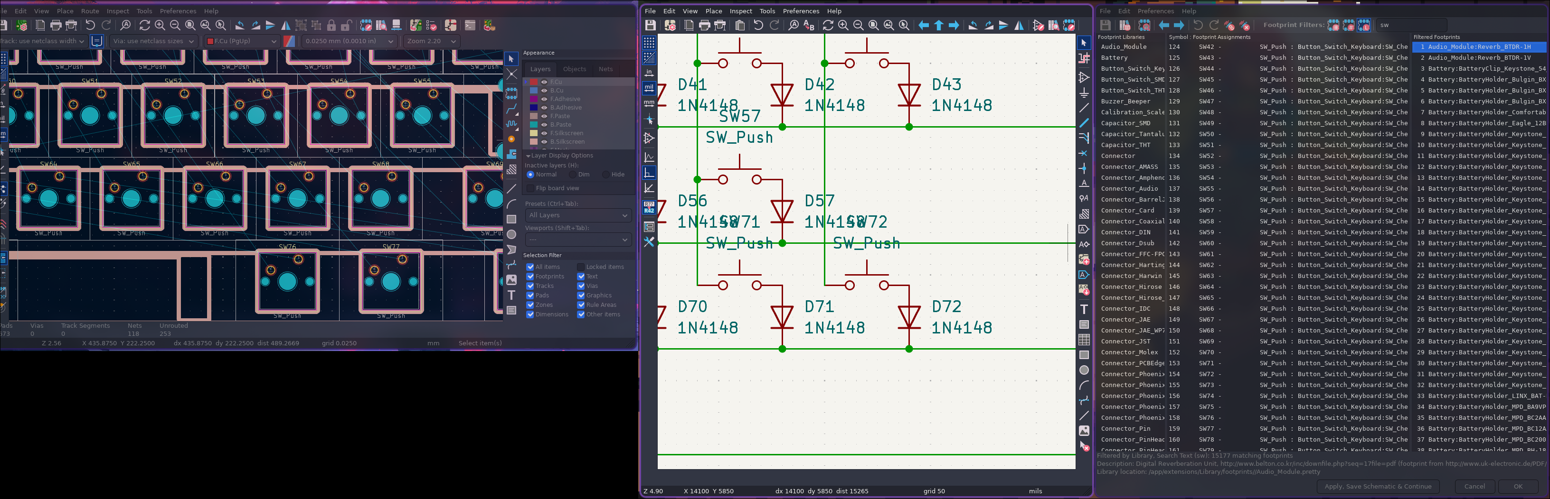The width and height of the screenshot is (1550, 499).
Task: Select the Route Tracks tool in PCB editor
Action: click(511, 109)
